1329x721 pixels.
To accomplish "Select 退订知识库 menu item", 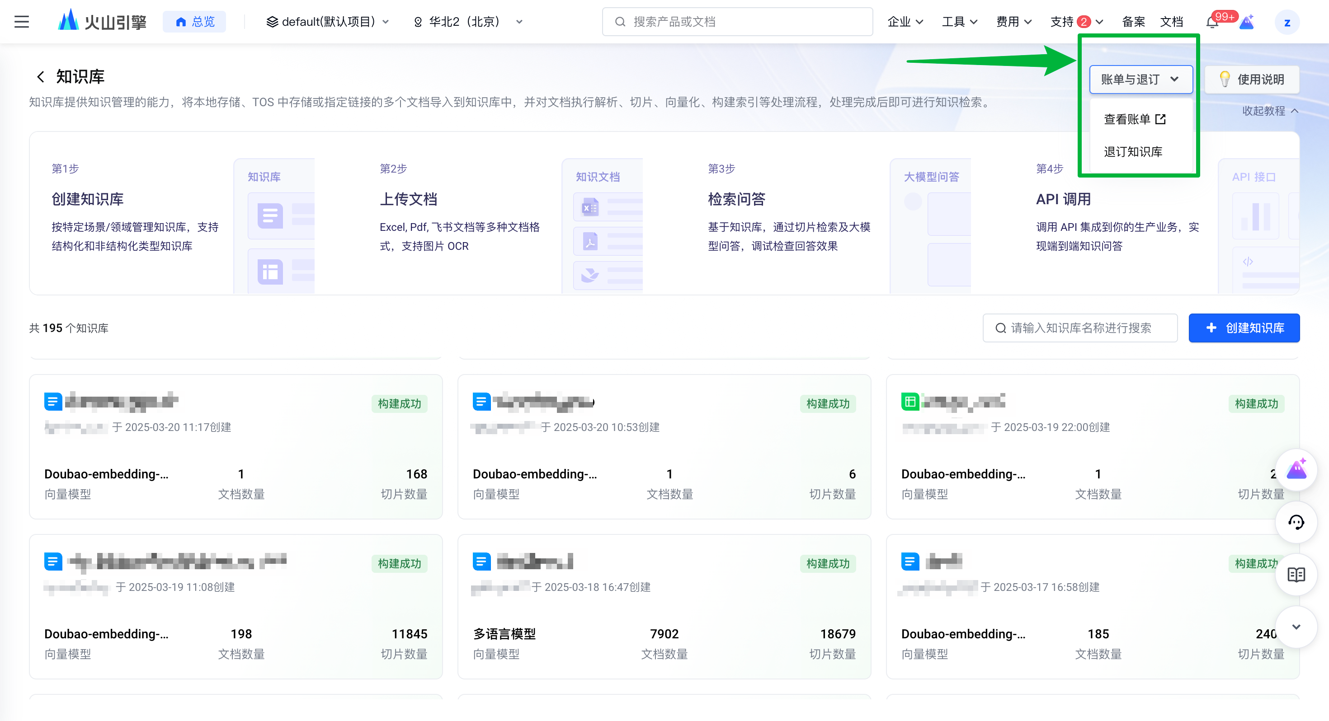I will 1140,152.
